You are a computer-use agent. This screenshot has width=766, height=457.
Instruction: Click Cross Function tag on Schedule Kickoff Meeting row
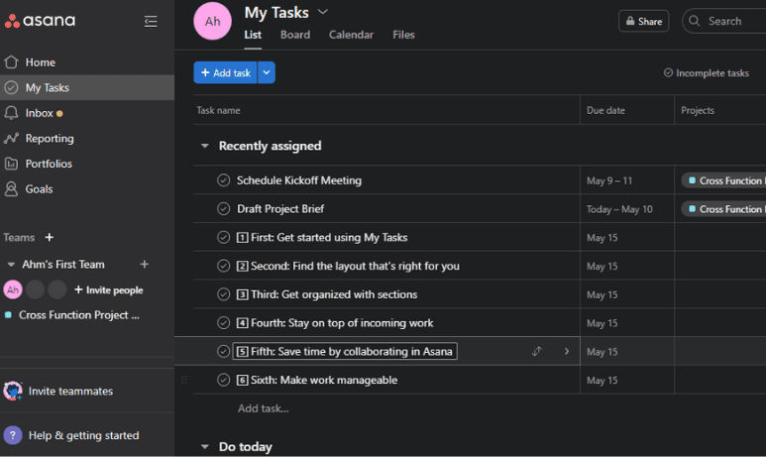click(723, 180)
